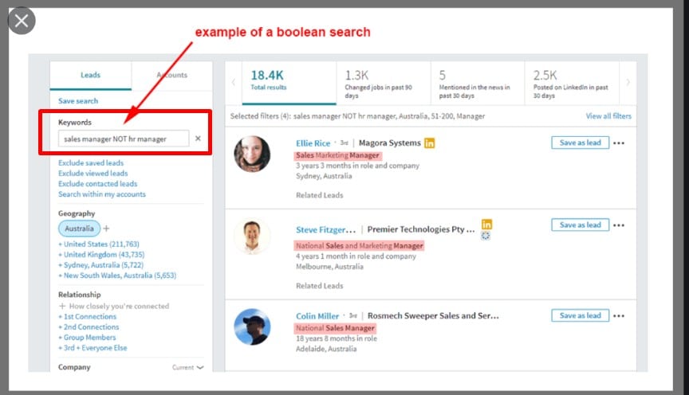
Task: Click 'Sales Marketing Manager' title text
Action: coord(337,155)
